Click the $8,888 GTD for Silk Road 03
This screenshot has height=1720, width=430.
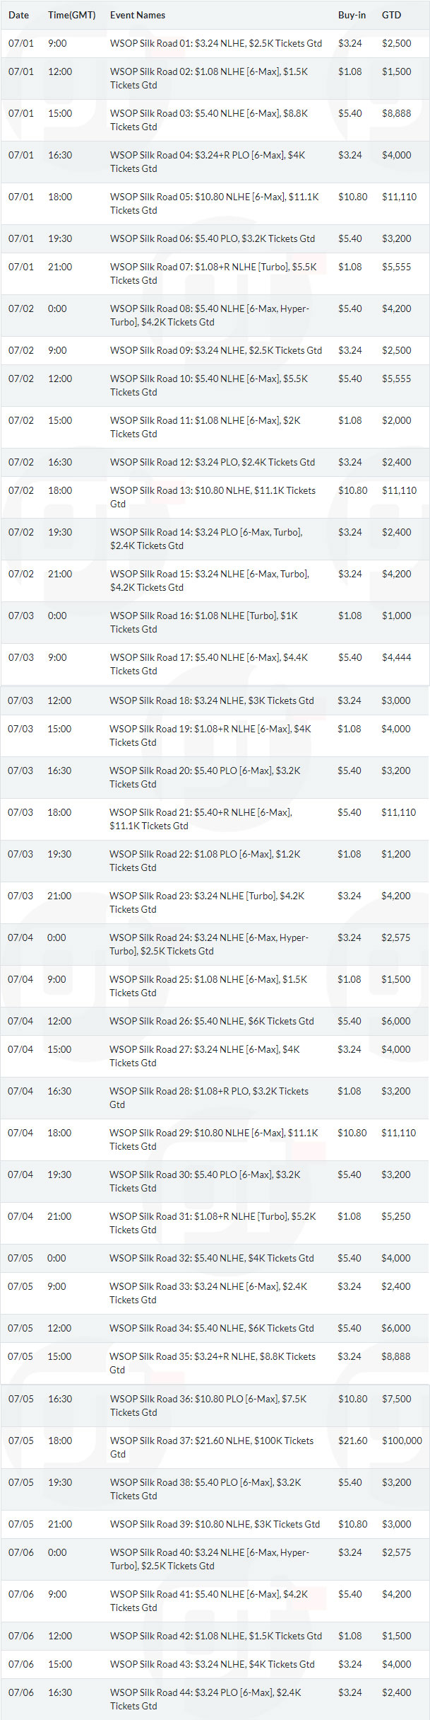(x=396, y=113)
